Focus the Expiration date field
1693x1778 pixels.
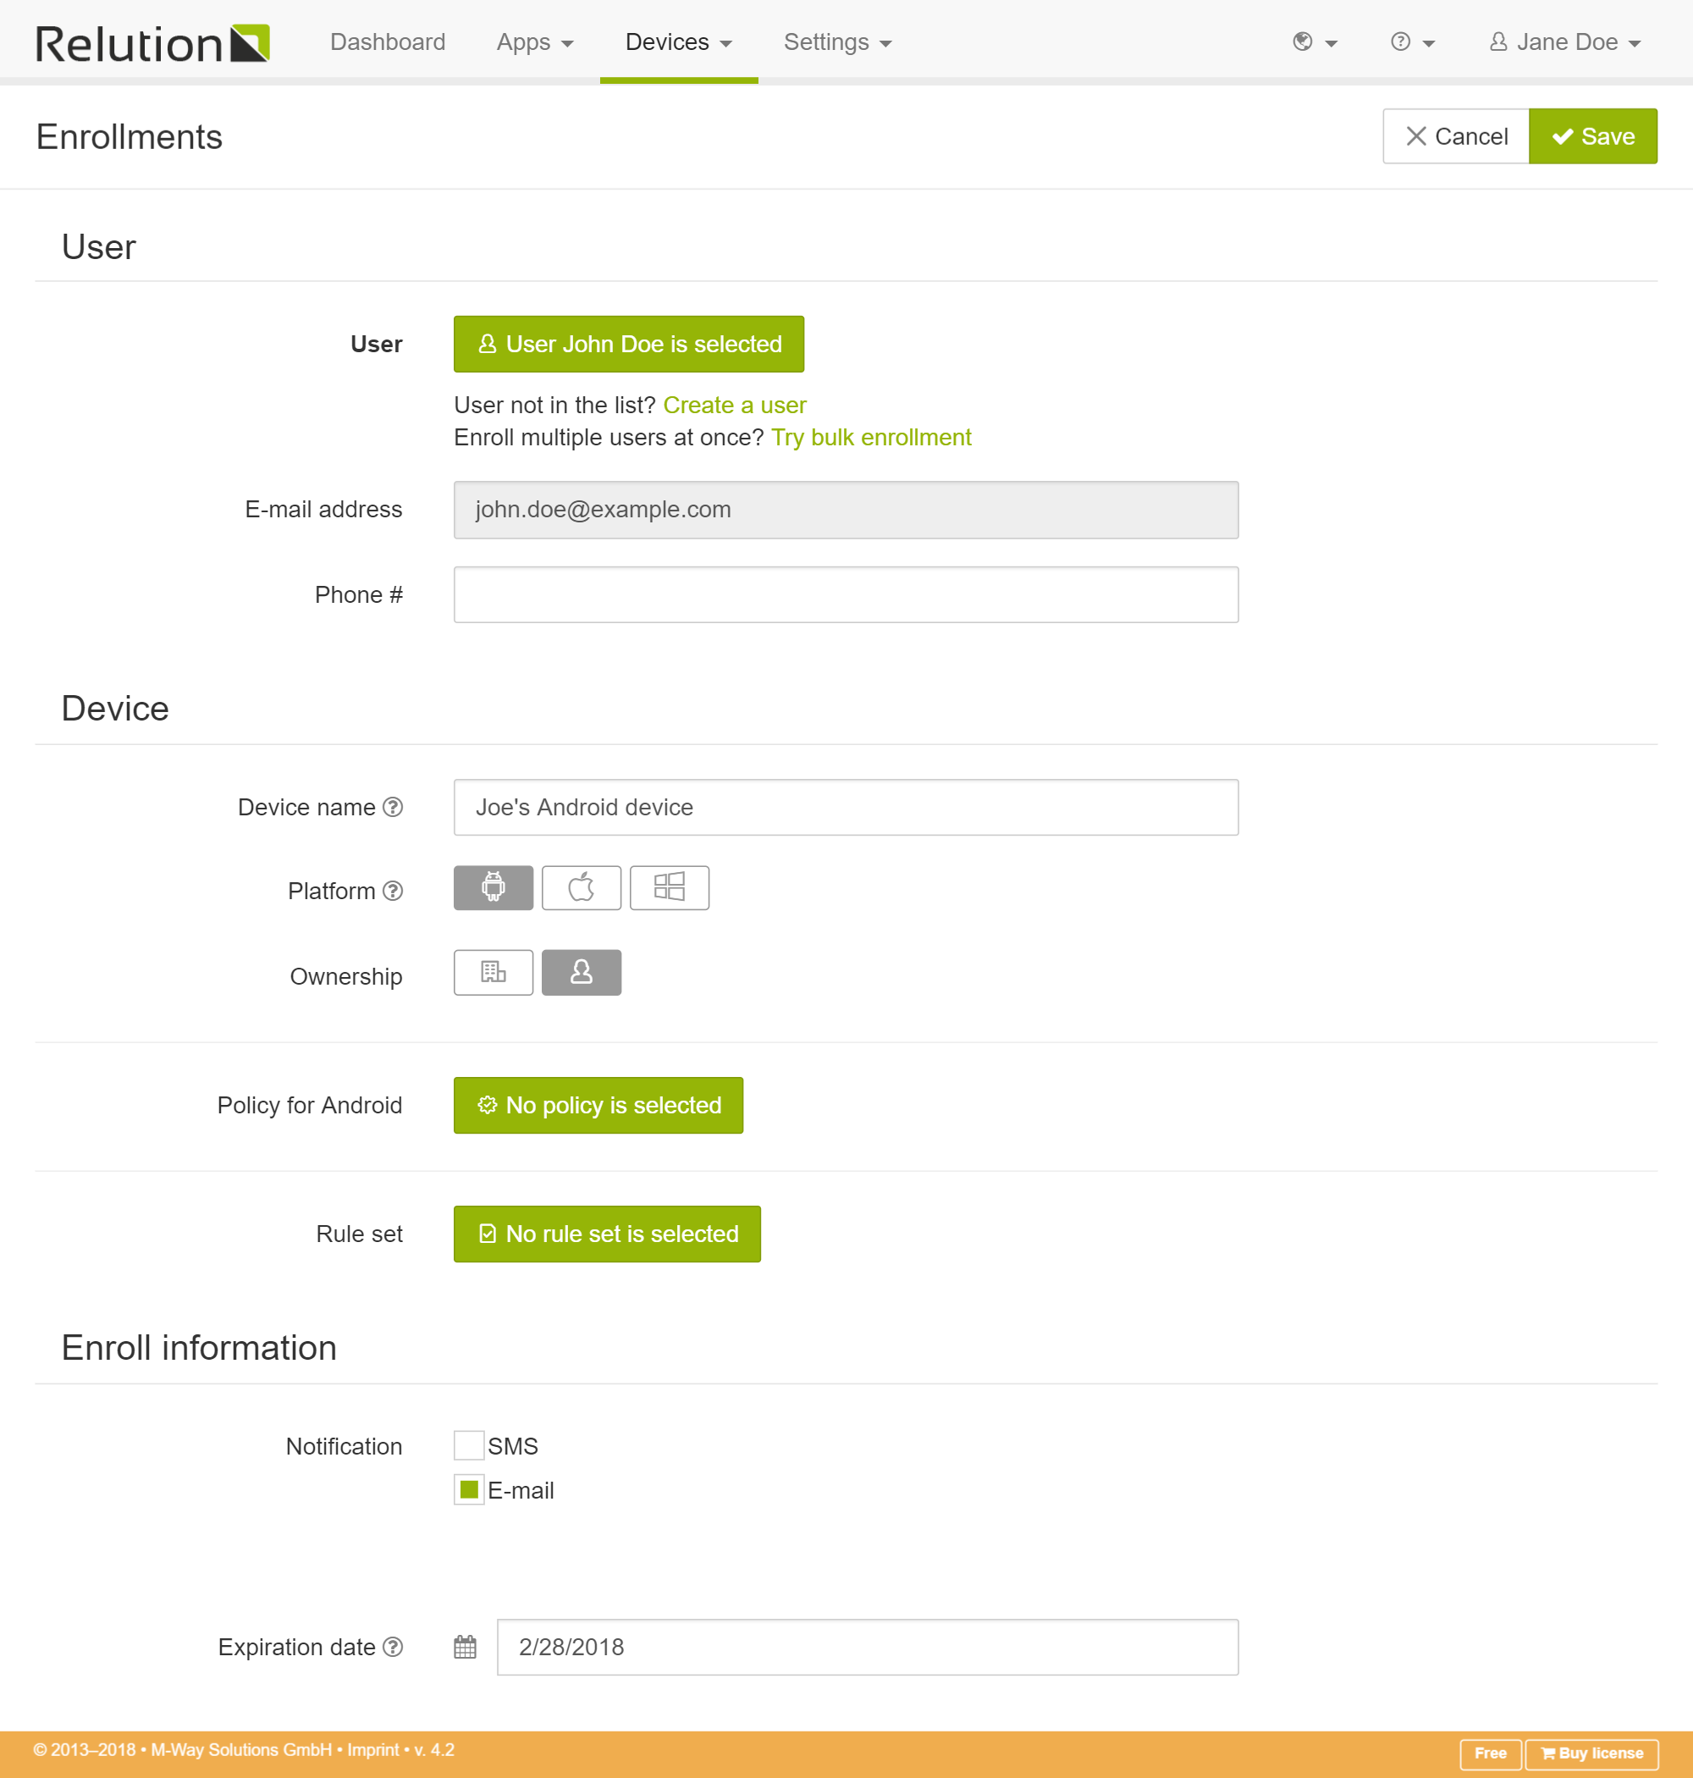click(868, 1647)
